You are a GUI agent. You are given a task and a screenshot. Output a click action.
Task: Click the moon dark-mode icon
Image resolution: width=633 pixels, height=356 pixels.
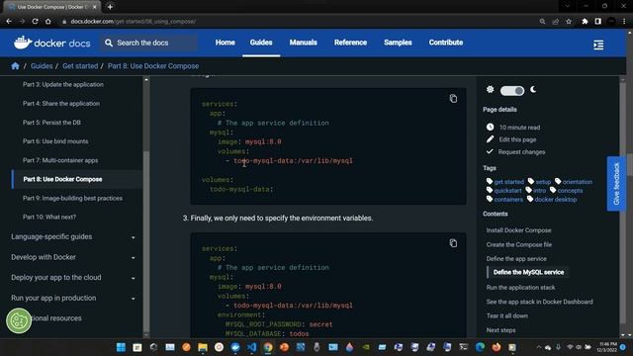coord(533,90)
